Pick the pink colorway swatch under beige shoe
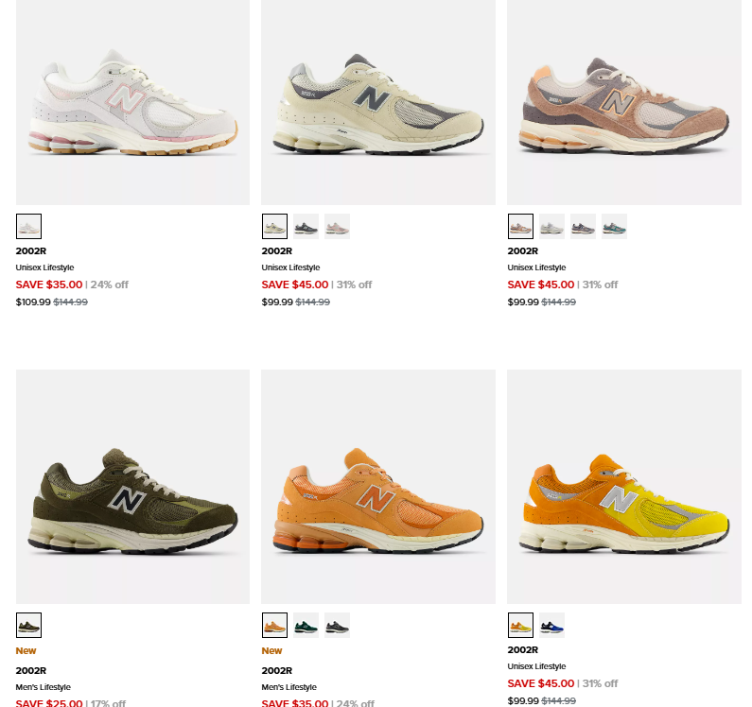 pos(337,226)
